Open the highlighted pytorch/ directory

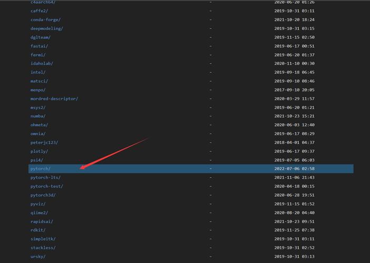click(41, 169)
